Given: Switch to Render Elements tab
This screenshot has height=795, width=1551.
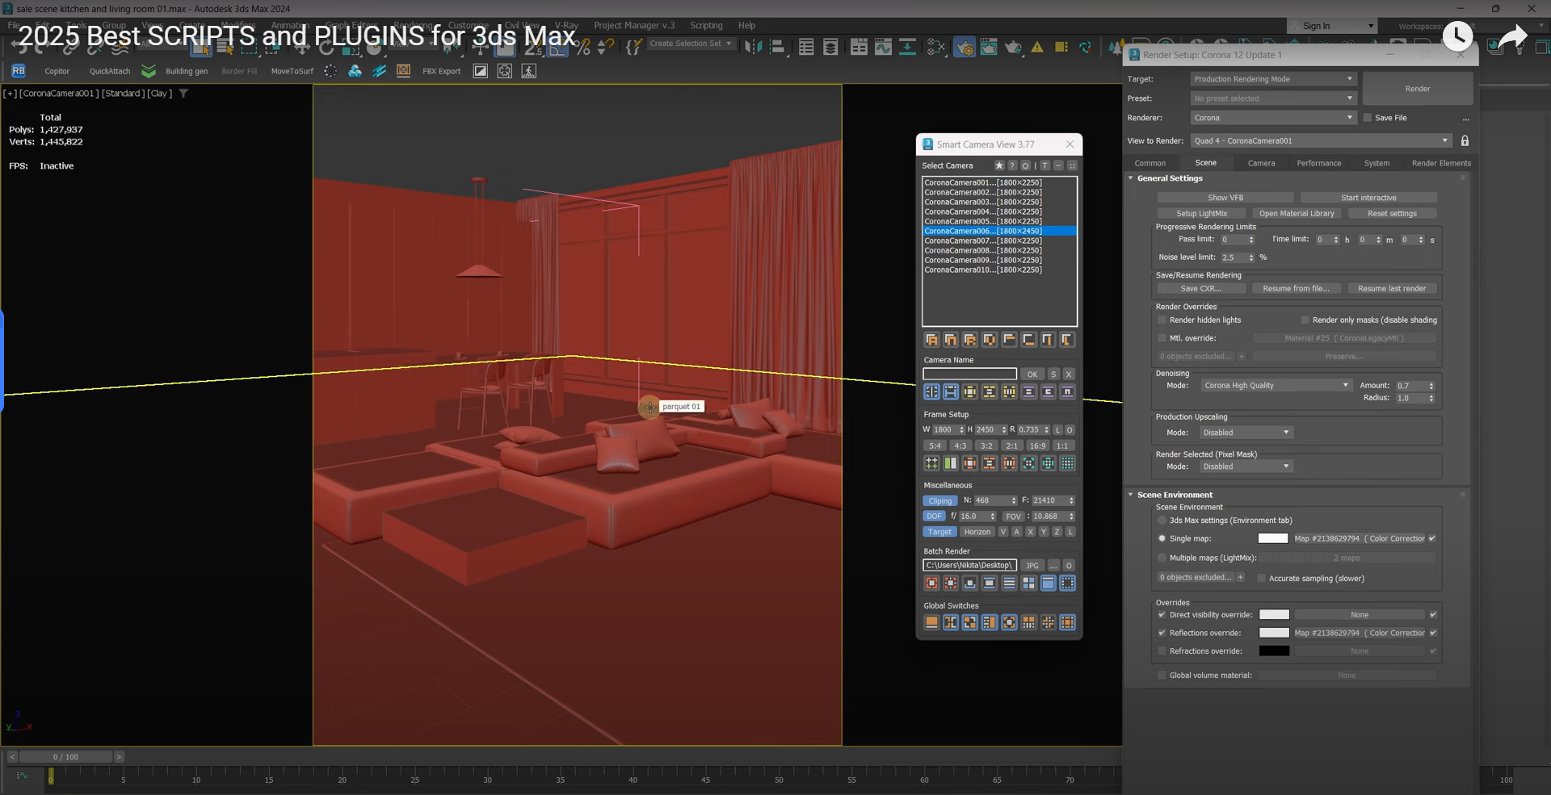Looking at the screenshot, I should coord(1441,163).
